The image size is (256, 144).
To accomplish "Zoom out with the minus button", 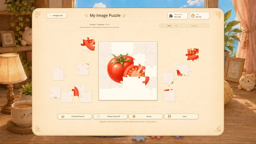I will [162, 26].
